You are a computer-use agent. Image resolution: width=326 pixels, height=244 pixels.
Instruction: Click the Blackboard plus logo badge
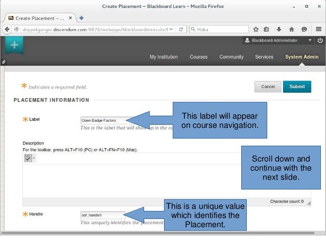(14, 45)
